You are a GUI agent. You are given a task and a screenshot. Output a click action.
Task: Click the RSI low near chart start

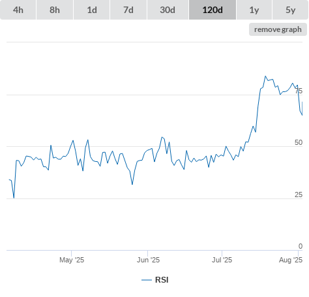tap(14, 198)
